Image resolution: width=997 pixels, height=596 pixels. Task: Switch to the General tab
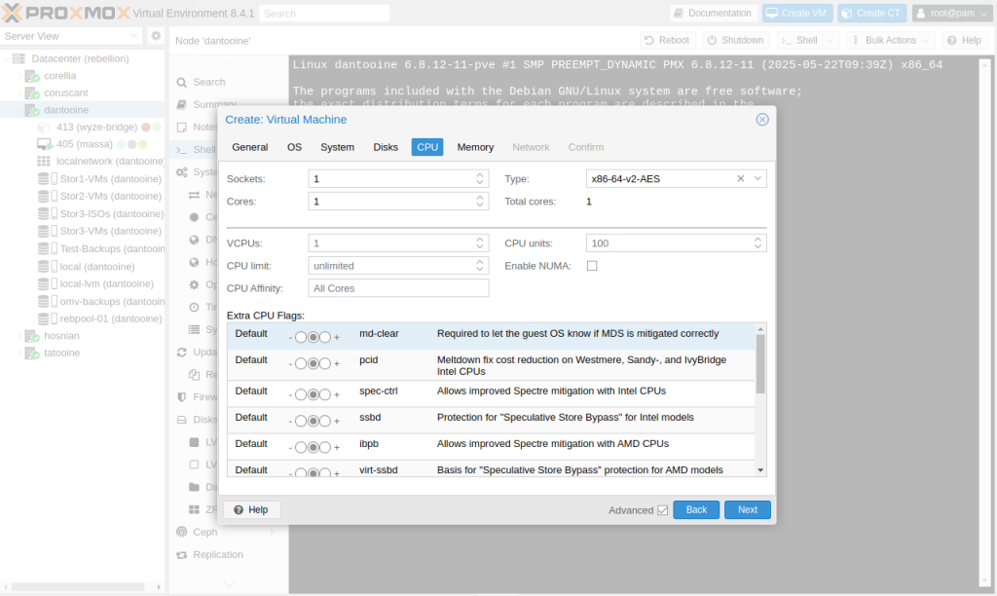250,147
